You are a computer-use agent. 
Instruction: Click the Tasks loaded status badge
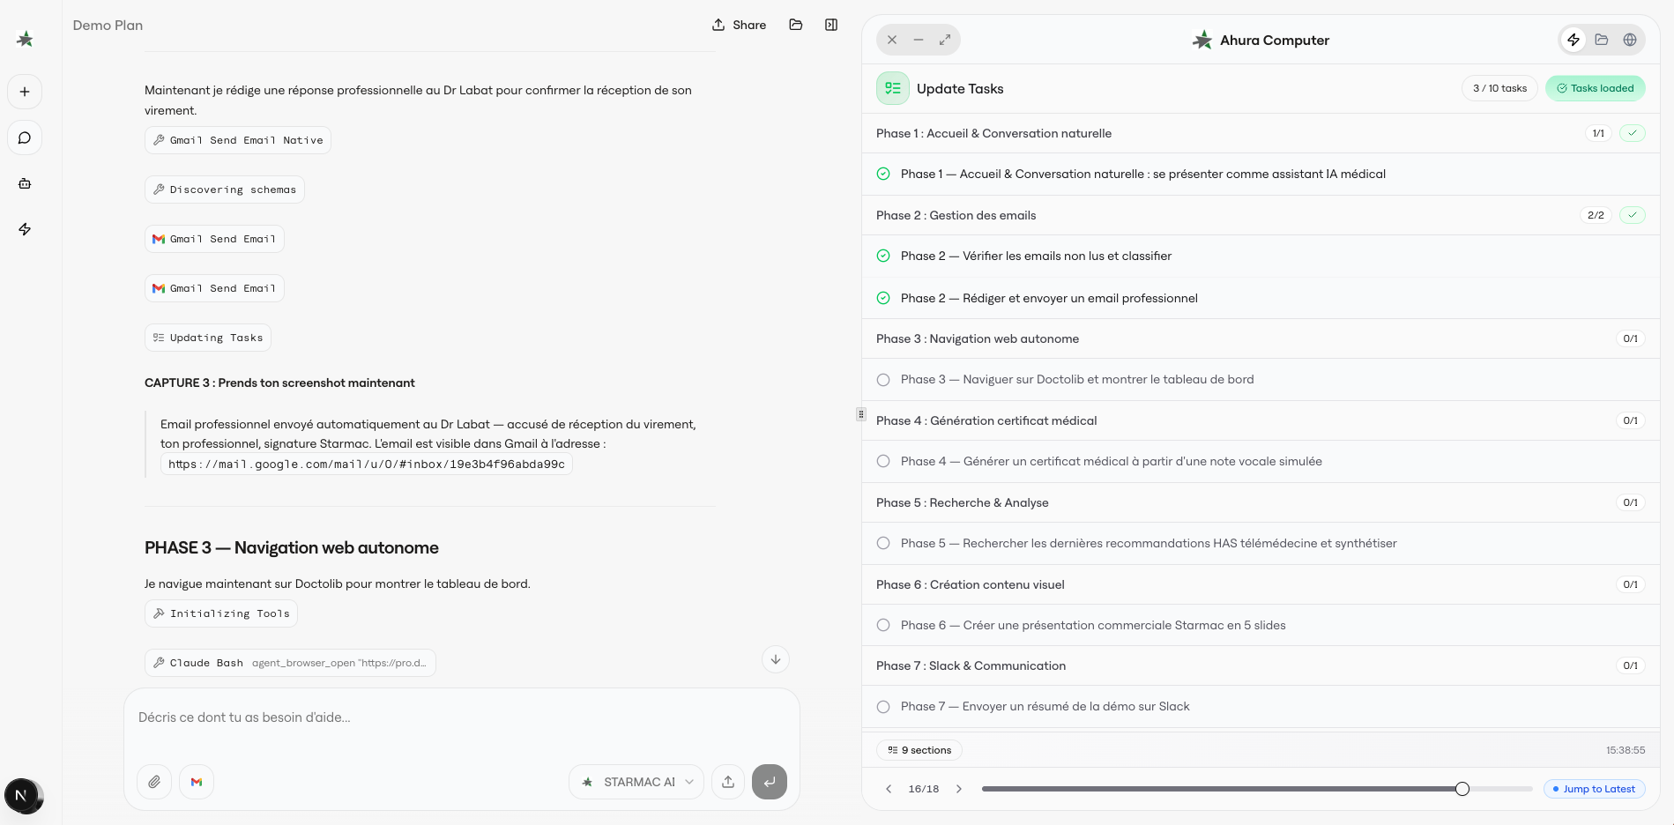(x=1596, y=88)
